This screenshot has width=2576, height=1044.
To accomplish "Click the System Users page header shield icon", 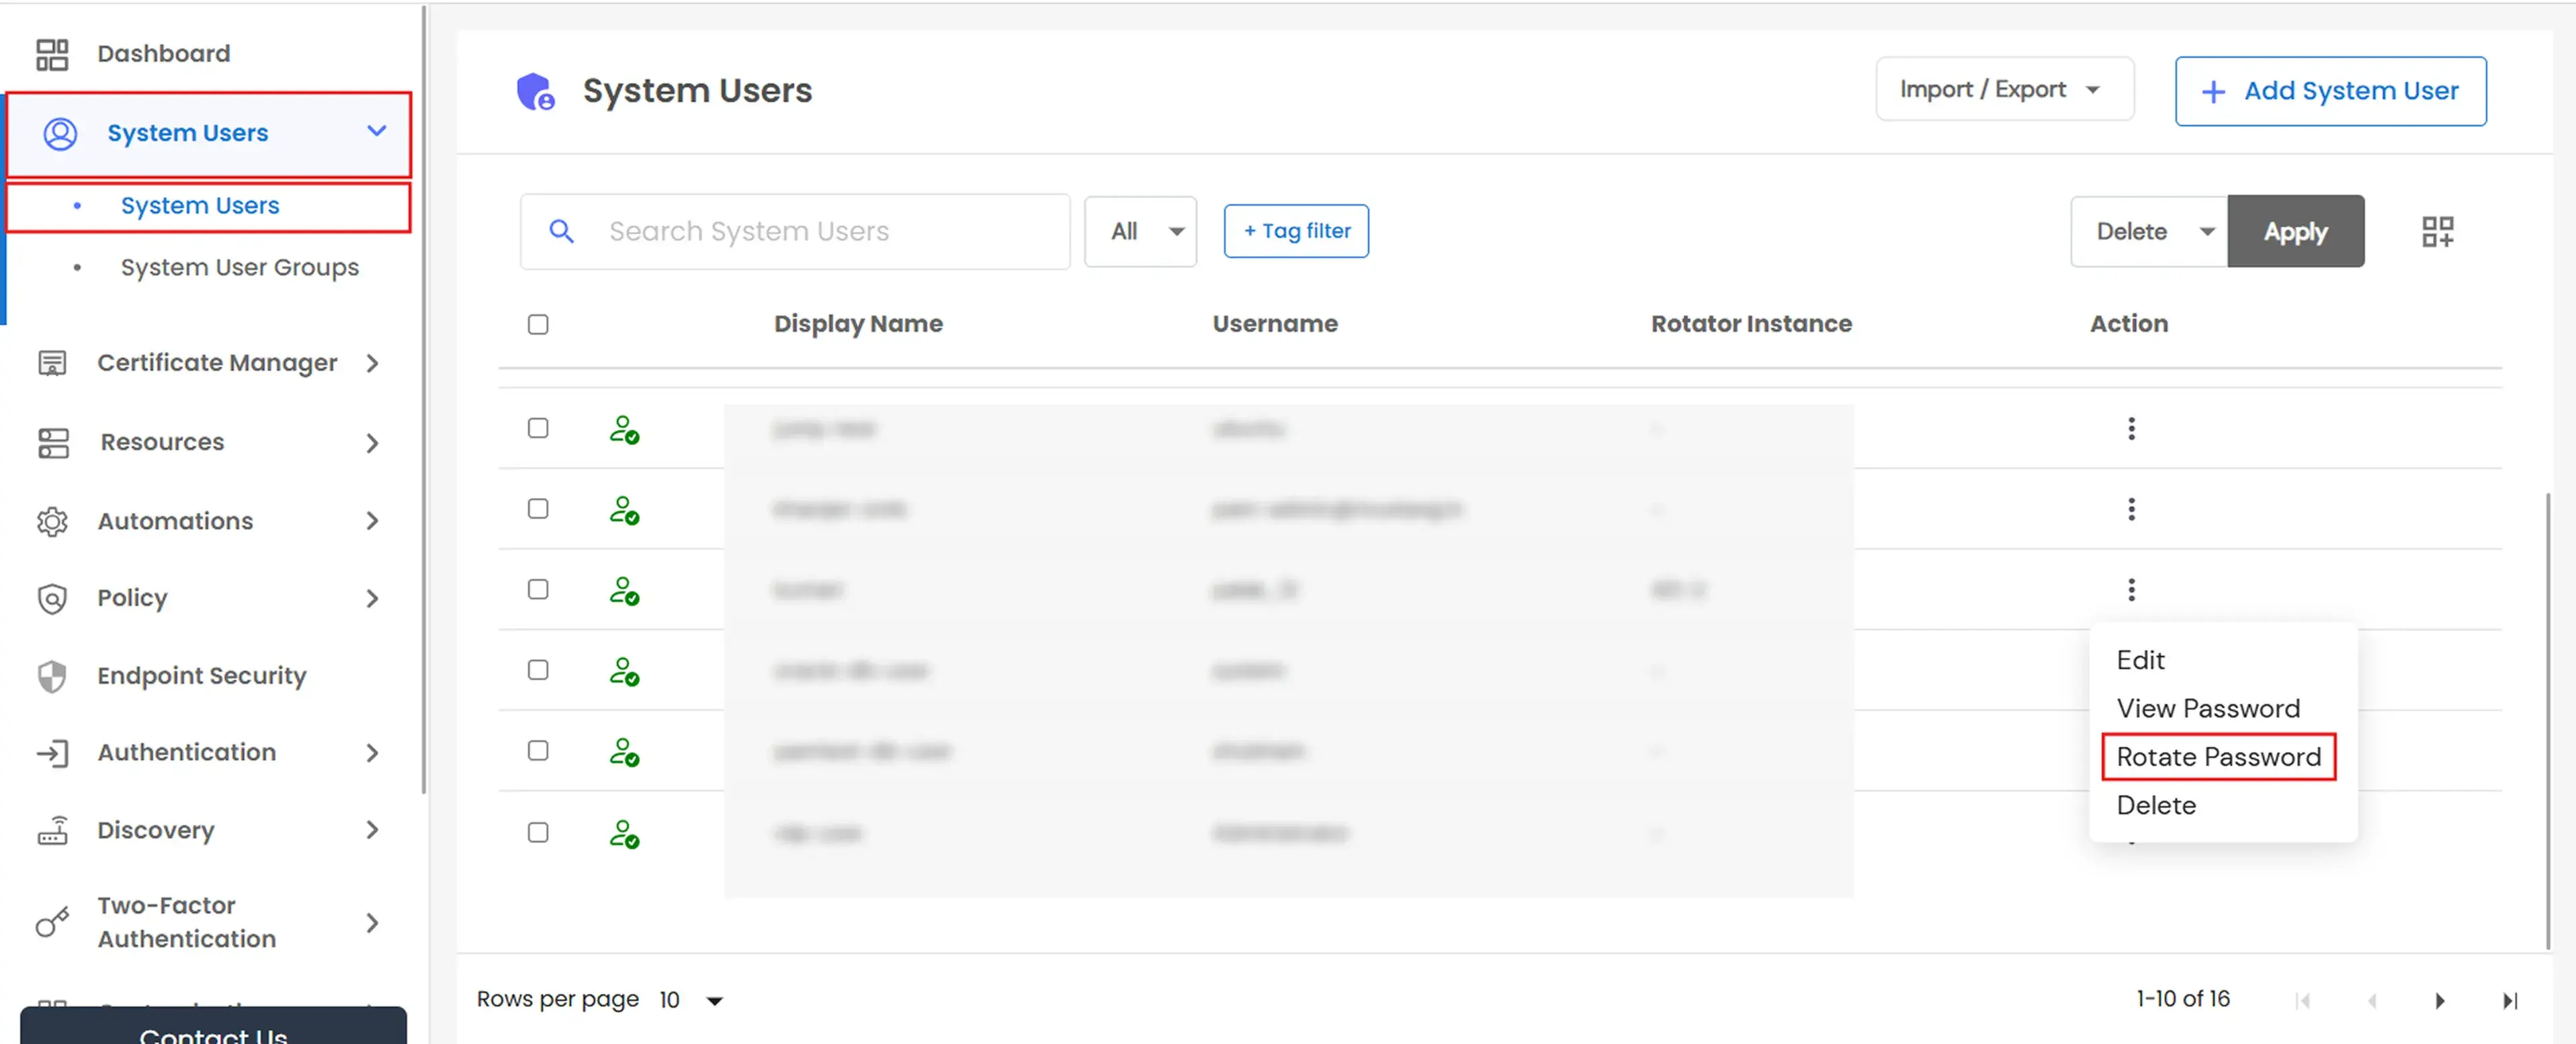I will tap(536, 92).
